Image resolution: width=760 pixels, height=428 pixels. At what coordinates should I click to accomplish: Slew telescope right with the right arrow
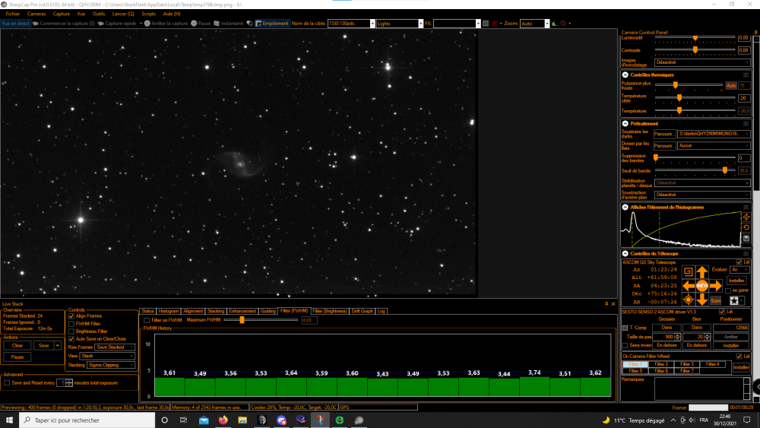pos(715,286)
